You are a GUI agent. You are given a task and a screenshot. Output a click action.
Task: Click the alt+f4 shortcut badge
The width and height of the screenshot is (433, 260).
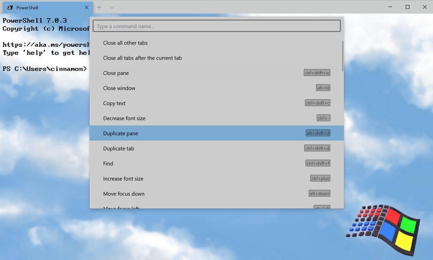pos(323,88)
